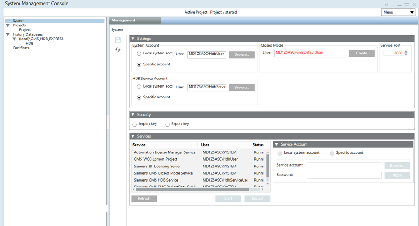Click the Closed Mode User input field
The width and height of the screenshot is (419, 226).
pos(310,53)
